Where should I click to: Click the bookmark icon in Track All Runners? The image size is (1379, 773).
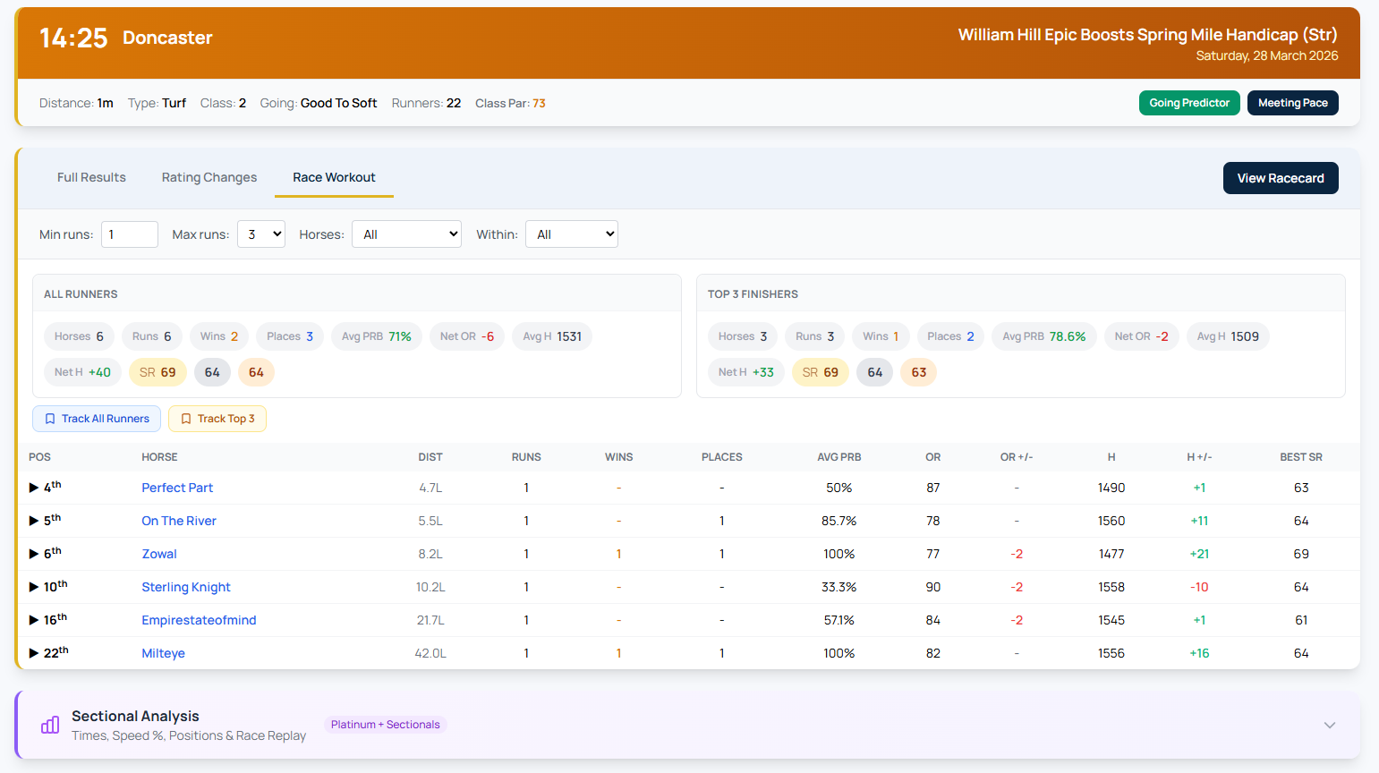tap(50, 419)
